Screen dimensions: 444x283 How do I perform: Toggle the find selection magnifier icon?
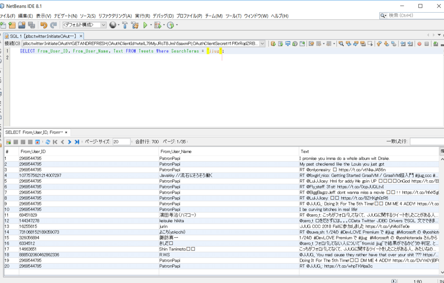341,43
